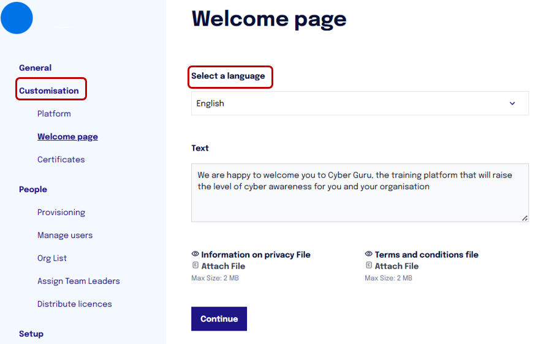Select the Welcome page link
This screenshot has width=538, height=344.
pyautogui.click(x=67, y=136)
